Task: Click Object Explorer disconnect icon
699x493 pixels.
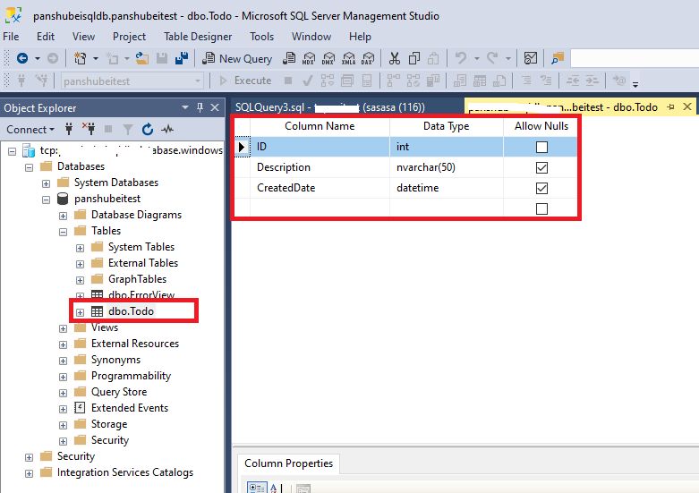Action: (x=89, y=129)
